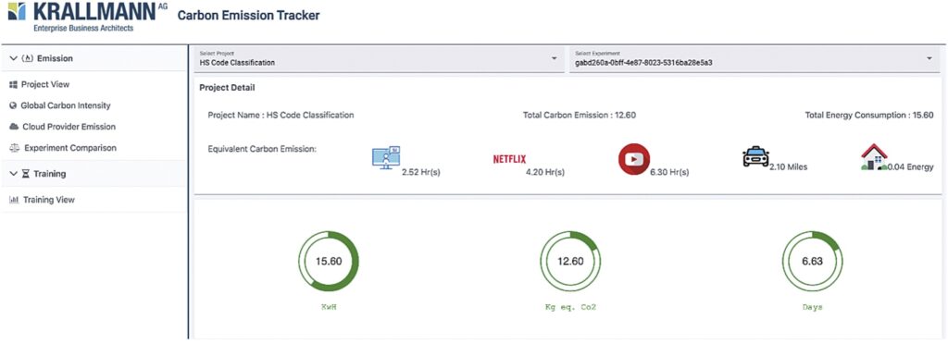
Task: Click 'Project Name : HS Code Classification' text
Action: (281, 116)
